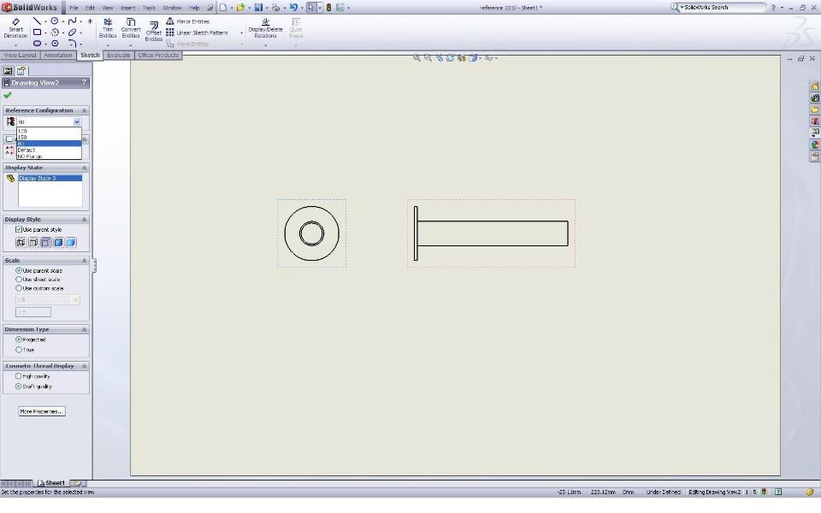This screenshot has height=513, width=821.
Task: Activate the Trim Entities tool
Action: pos(108,28)
